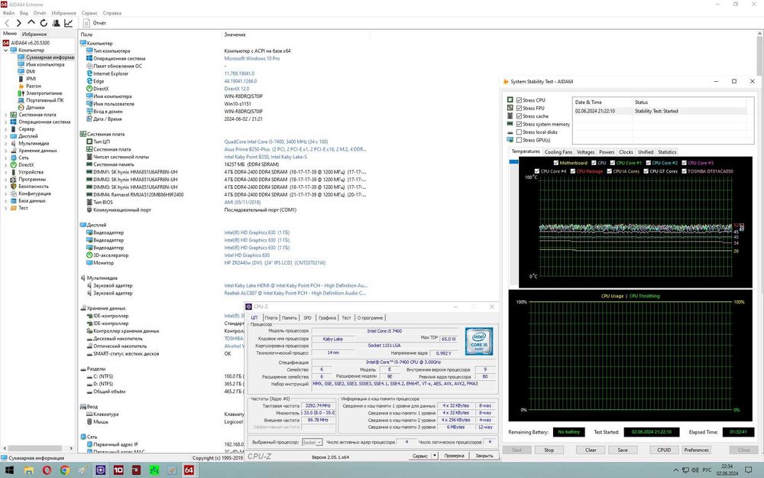Click the Save button in Stability Test

pos(623,450)
